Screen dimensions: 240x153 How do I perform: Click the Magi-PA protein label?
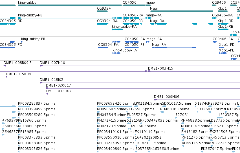[159, 45]
